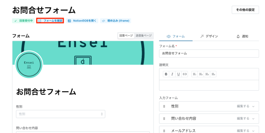Expand the 問い合わせ内容 field chevron
265x133 pixels.
[253, 119]
